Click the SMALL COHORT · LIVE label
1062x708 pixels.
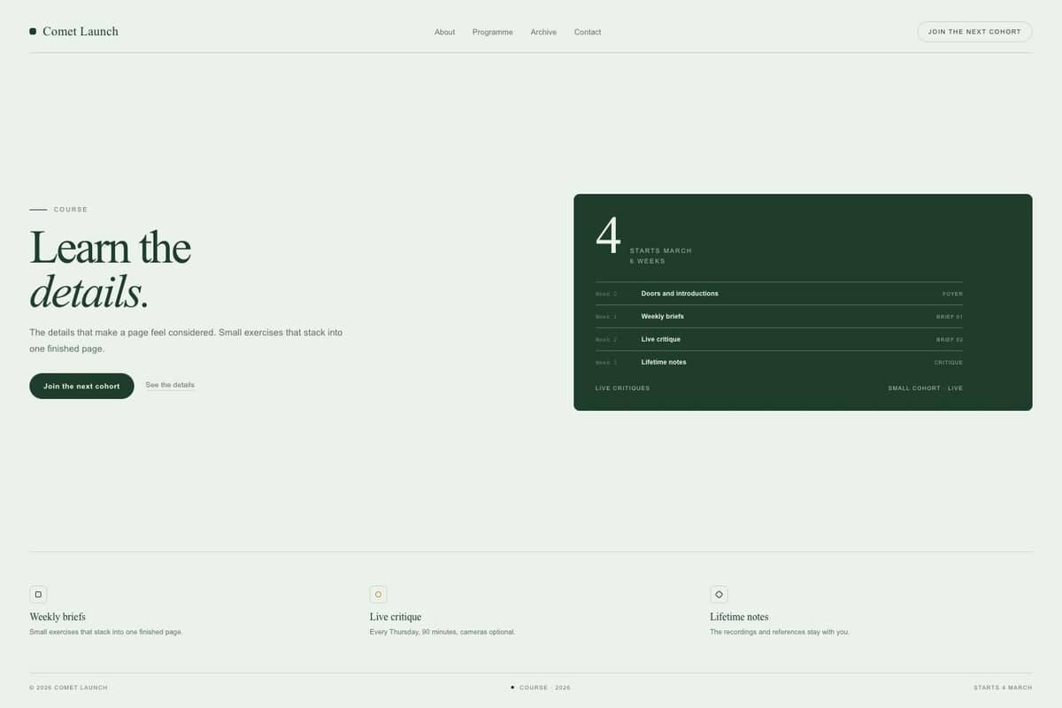click(x=926, y=389)
